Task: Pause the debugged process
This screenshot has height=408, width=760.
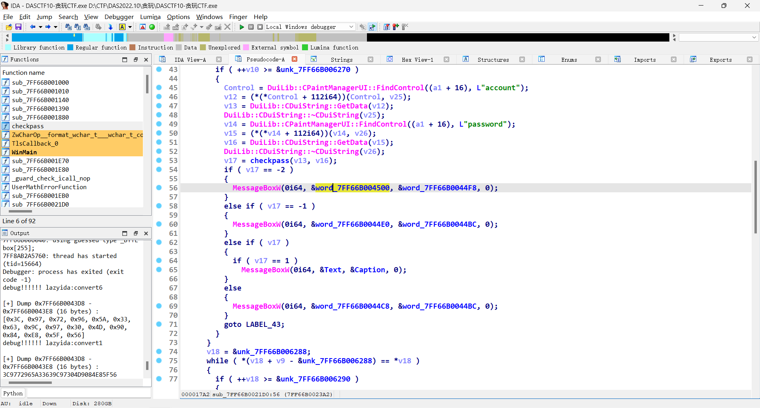Action: coord(251,27)
